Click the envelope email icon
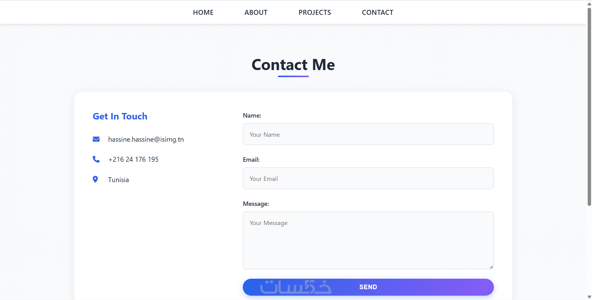The width and height of the screenshot is (592, 300). (x=96, y=139)
